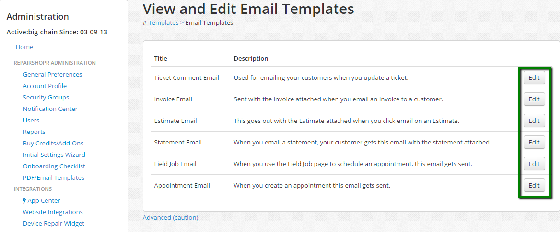Navigate to Account Profile

pos(45,86)
